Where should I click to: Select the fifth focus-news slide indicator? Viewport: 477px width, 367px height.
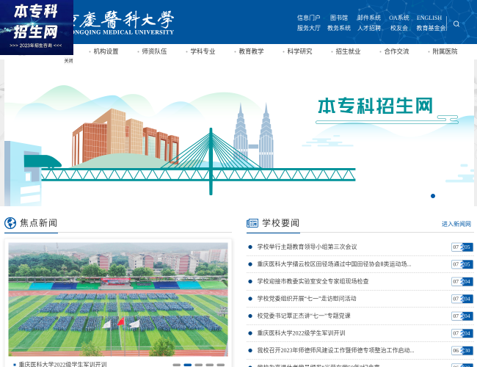tap(221, 365)
